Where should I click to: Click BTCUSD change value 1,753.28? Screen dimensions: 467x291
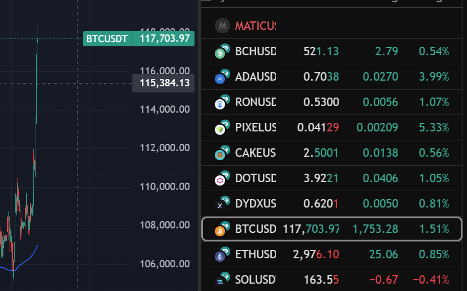(375, 229)
